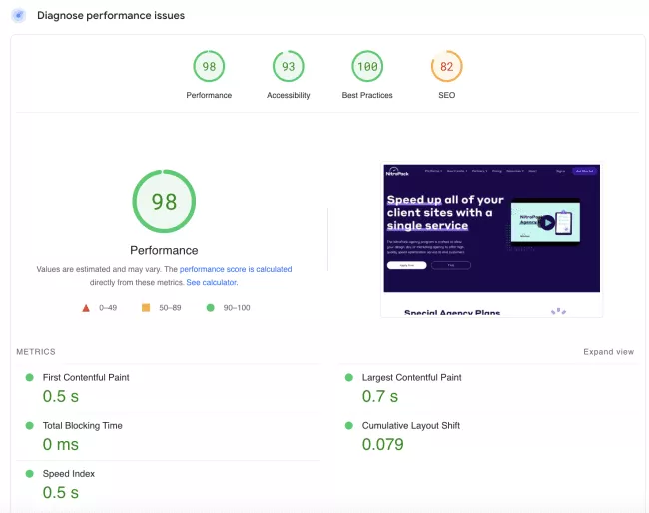Click the large 98 Performance gauge circle
This screenshot has width=649, height=513.
164,201
